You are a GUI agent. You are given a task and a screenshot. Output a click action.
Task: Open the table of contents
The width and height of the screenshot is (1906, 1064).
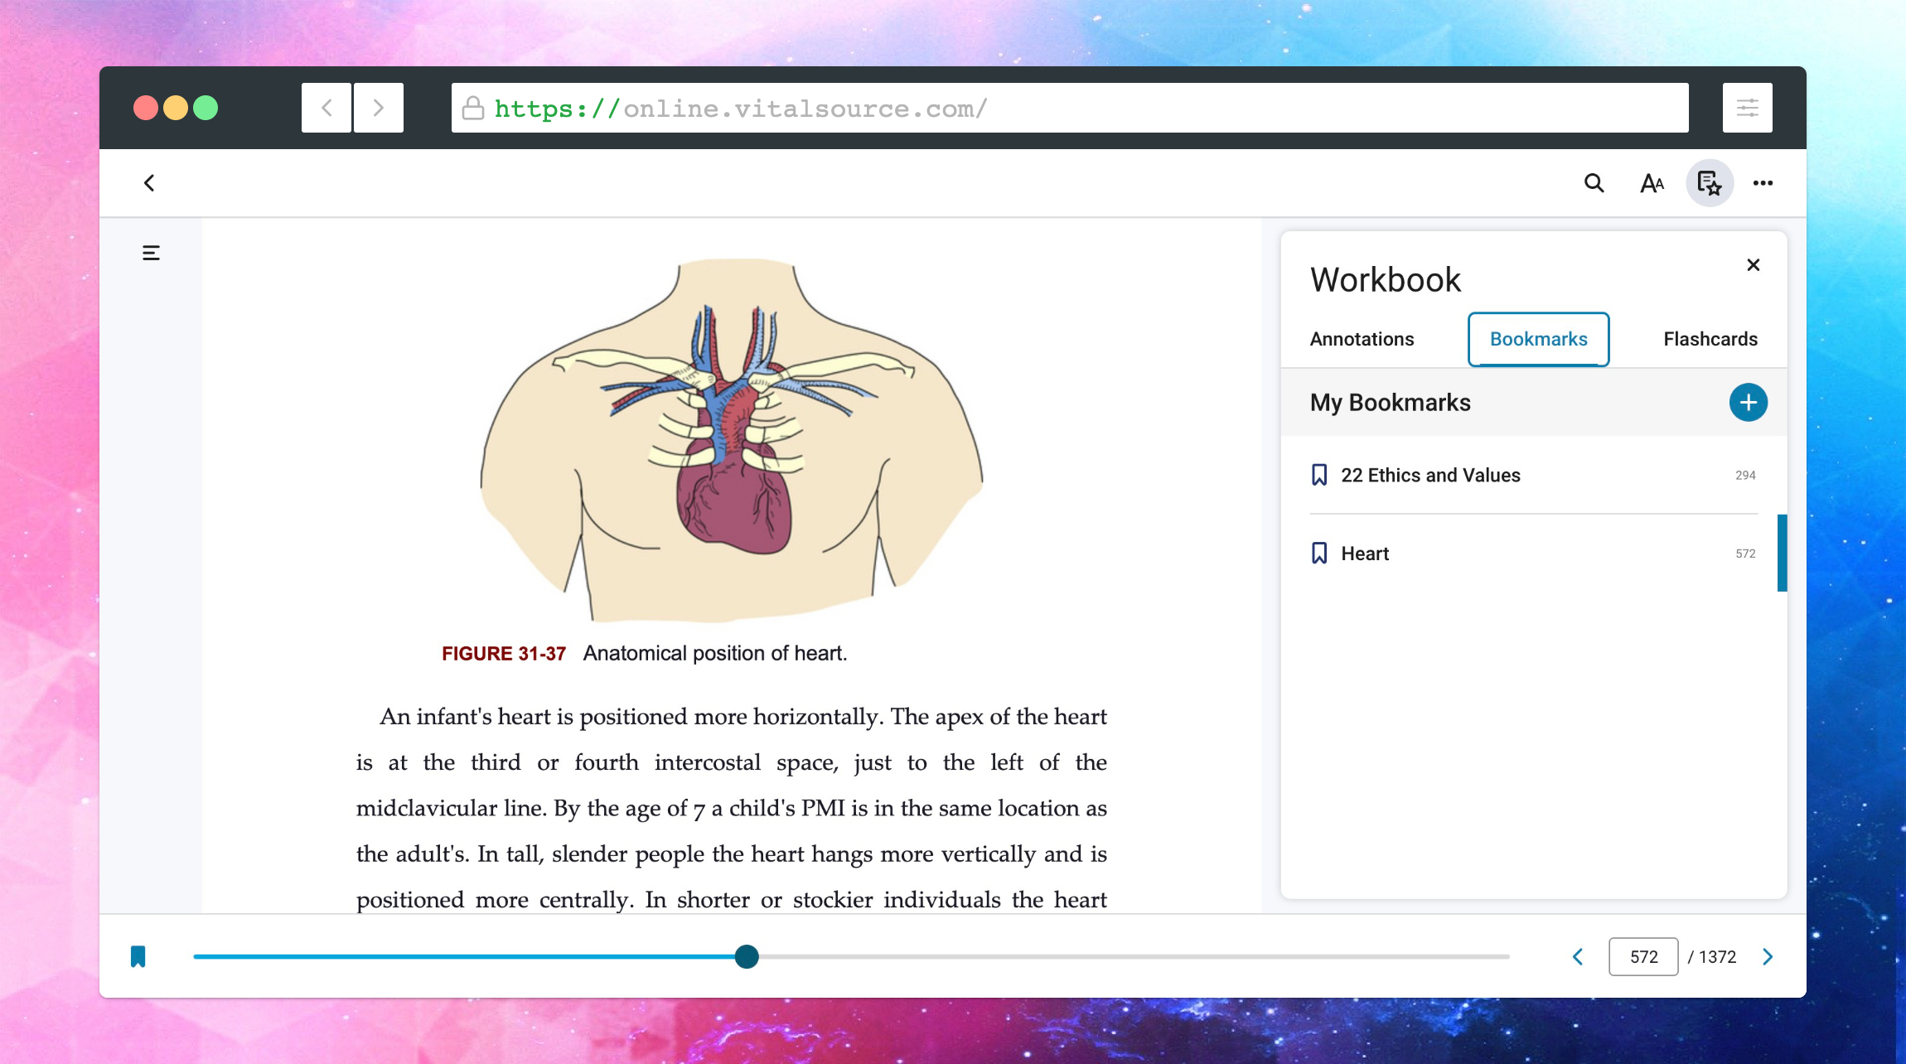pyautogui.click(x=150, y=252)
